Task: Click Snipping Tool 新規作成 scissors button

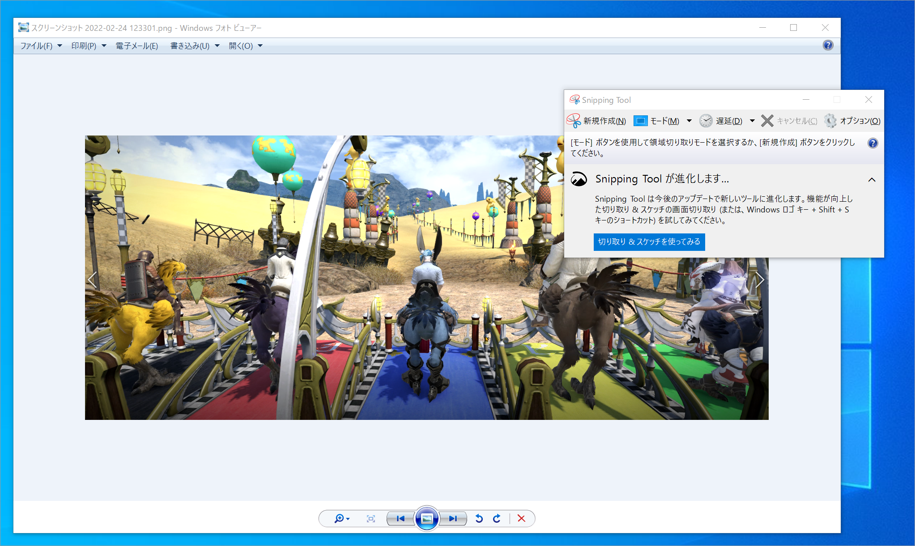Action: (x=596, y=121)
